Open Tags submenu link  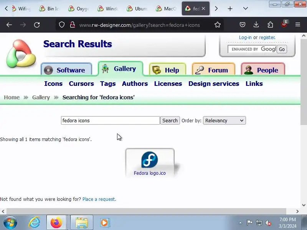click(108, 84)
